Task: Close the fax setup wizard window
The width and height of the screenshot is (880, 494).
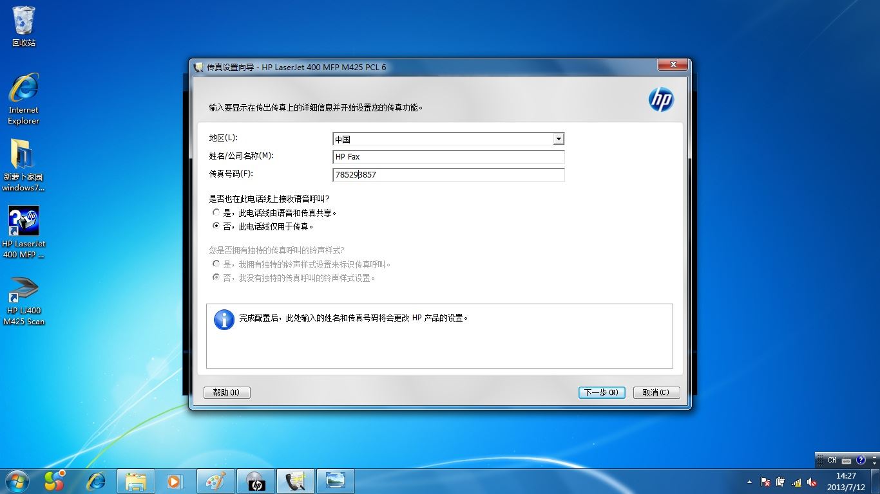Action: 673,65
